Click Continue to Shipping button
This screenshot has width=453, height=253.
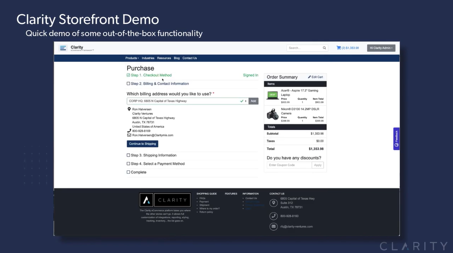(x=142, y=144)
